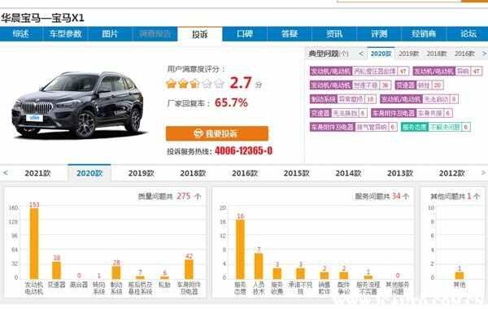Click the 34 service problems total
Image resolution: width=488 pixels, height=309 pixels.
coord(396,196)
